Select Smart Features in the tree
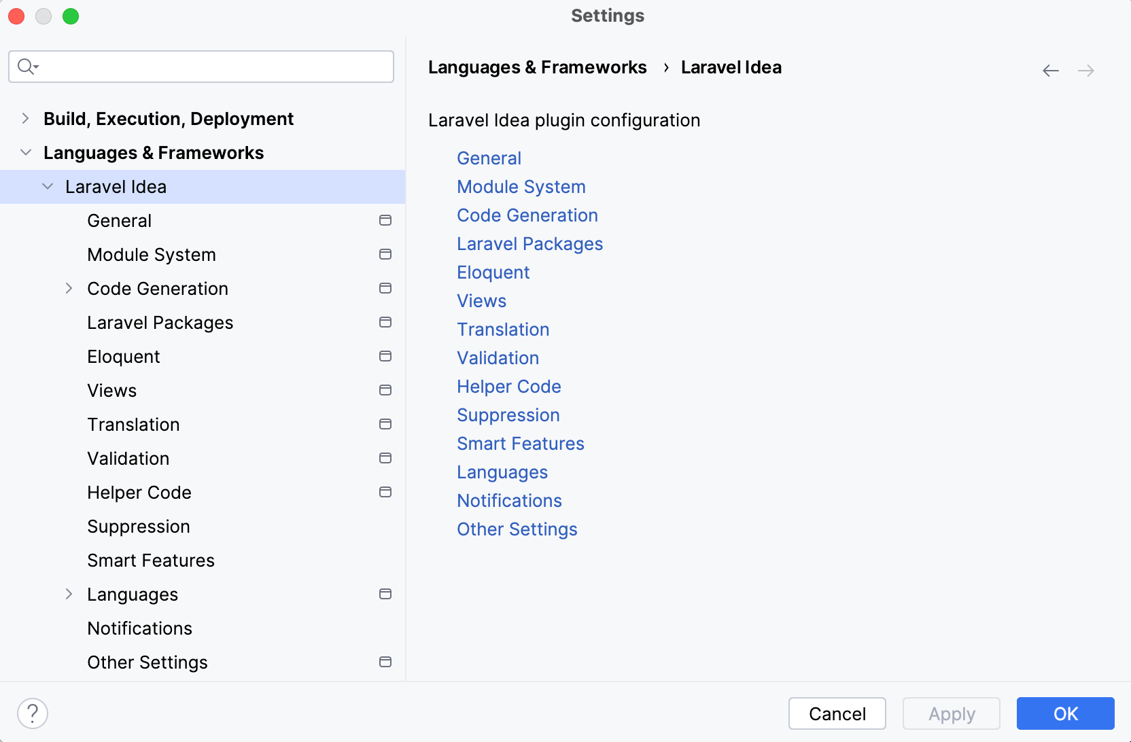 click(150, 560)
